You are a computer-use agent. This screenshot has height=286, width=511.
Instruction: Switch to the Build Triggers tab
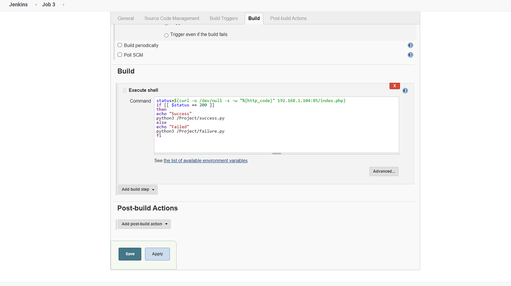223,18
